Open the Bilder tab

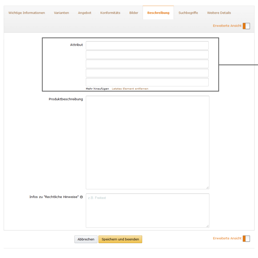(x=134, y=13)
